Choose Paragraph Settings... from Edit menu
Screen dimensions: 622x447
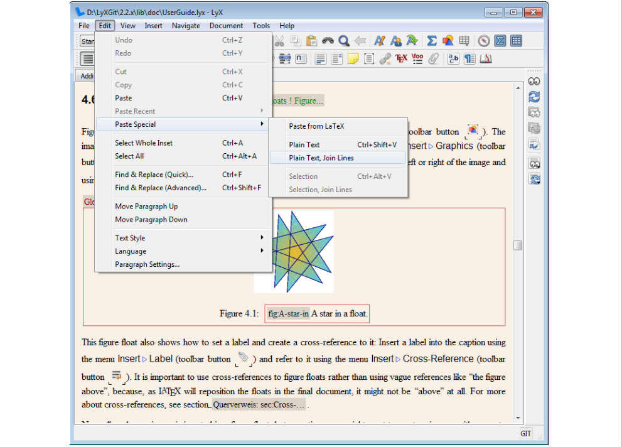[x=147, y=264]
